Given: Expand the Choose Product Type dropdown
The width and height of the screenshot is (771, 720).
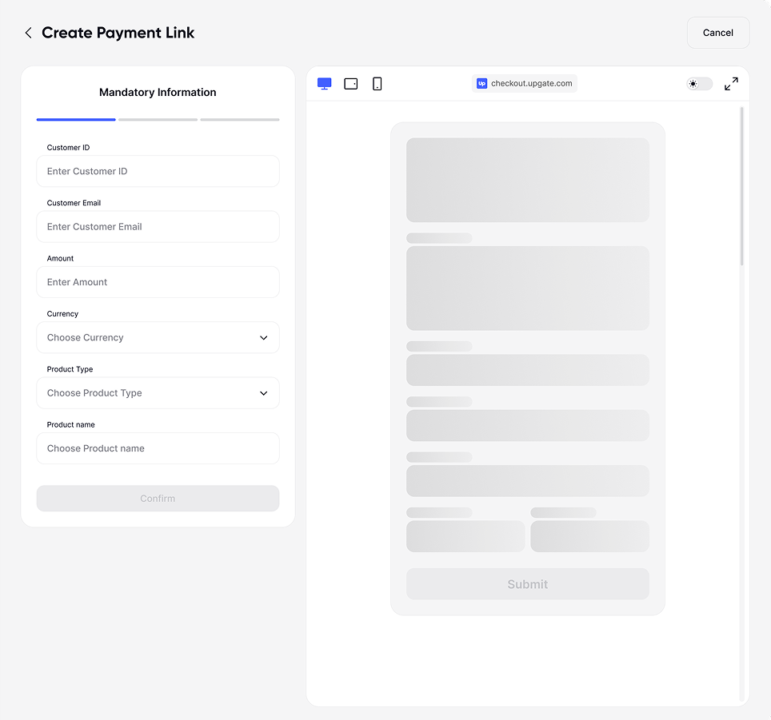Looking at the screenshot, I should [x=158, y=393].
